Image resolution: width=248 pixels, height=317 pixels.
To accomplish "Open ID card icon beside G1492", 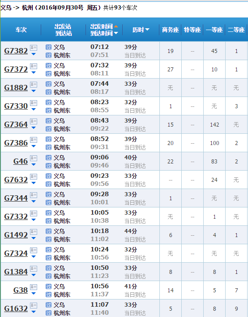I will pos(34,232).
